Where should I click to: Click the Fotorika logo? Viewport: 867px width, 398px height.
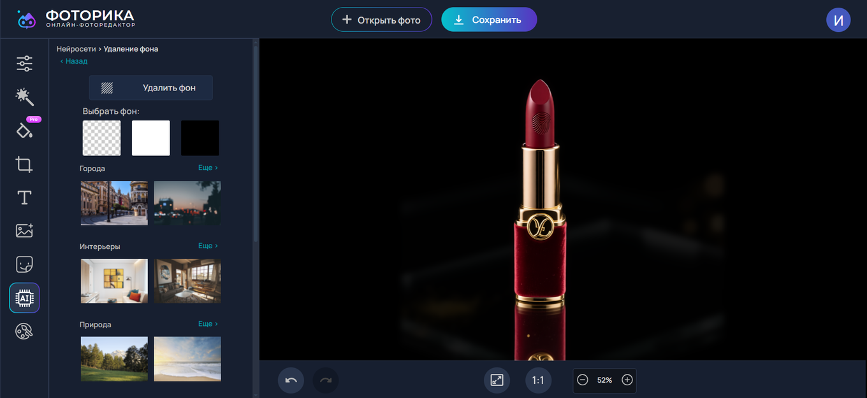pos(76,18)
